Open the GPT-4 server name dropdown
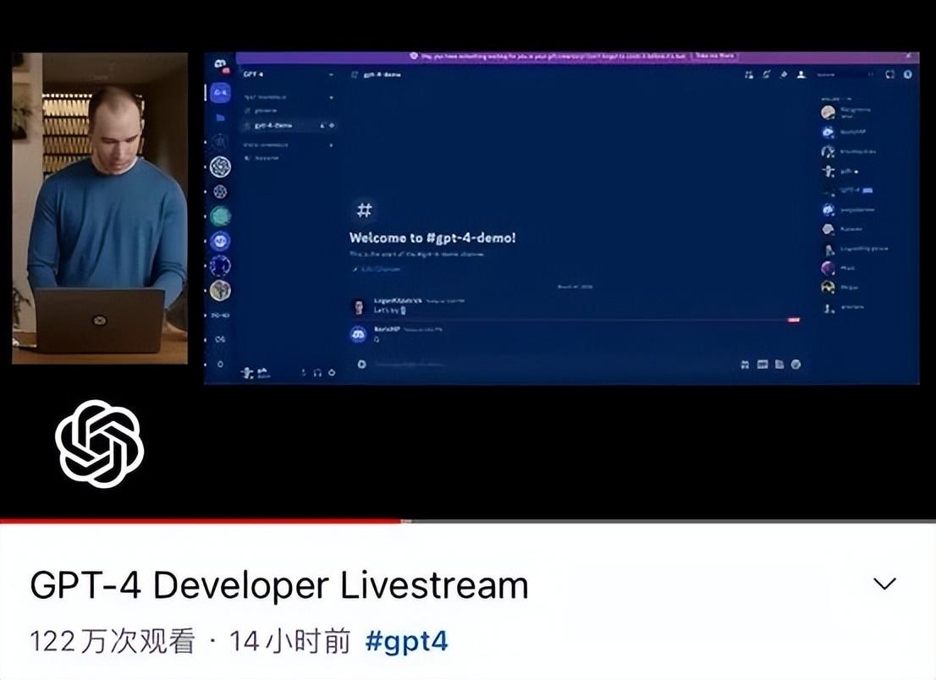This screenshot has height=680, width=936. point(289,74)
